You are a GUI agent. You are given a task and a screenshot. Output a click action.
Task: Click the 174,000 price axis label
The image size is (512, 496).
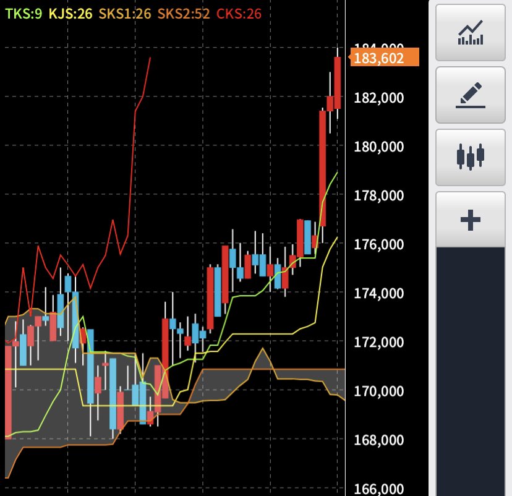click(x=379, y=294)
